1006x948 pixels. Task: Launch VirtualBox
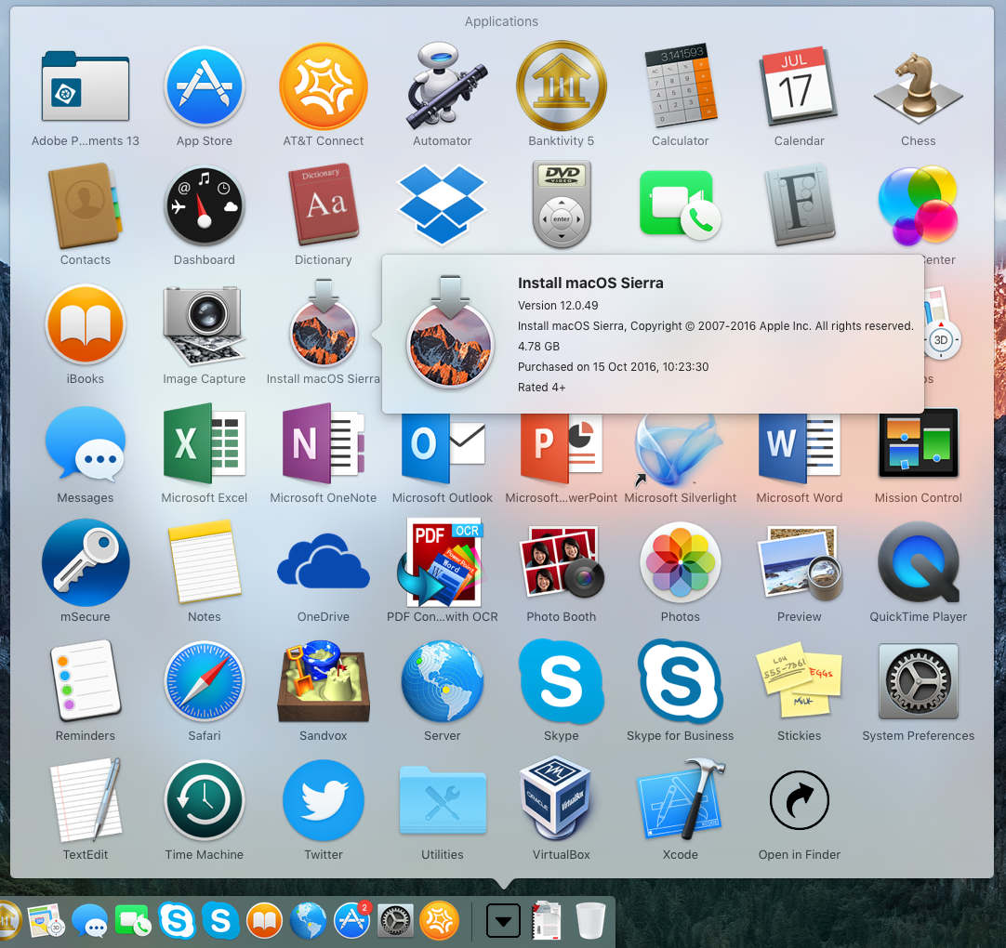click(556, 799)
